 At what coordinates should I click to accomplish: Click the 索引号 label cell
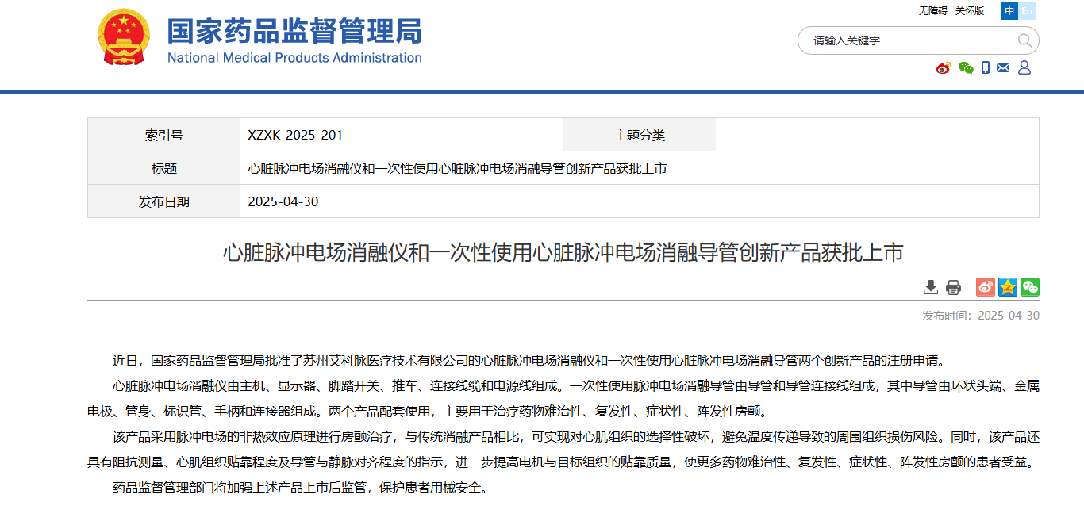click(163, 135)
